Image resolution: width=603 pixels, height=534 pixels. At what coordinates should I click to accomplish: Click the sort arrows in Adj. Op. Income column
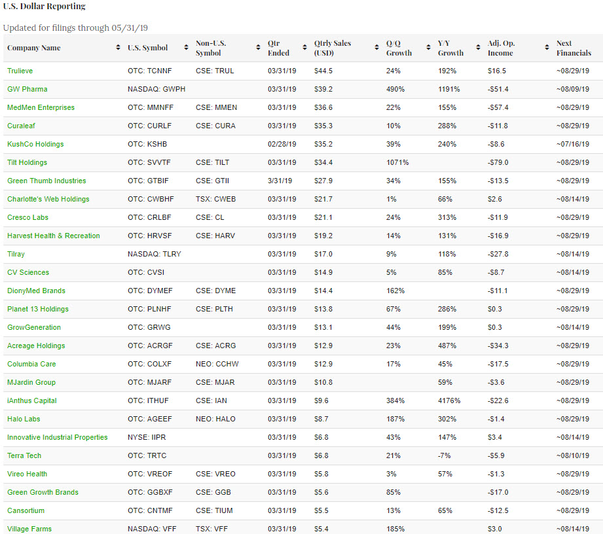point(547,48)
